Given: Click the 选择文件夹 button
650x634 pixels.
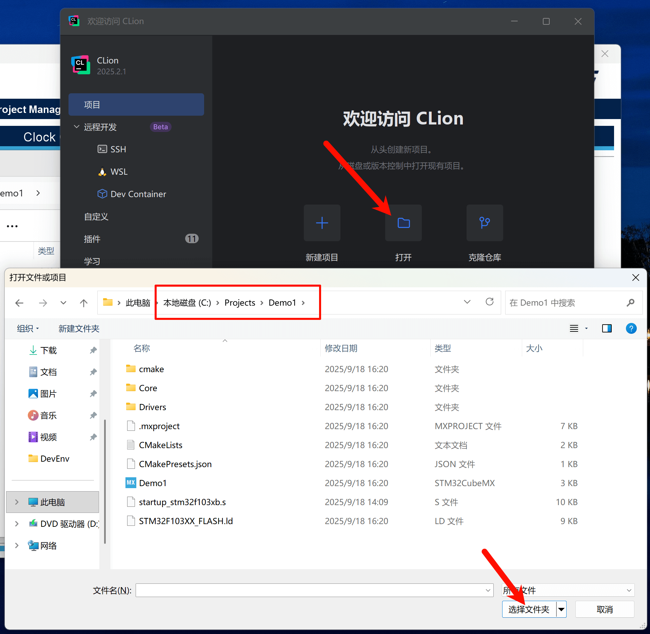Looking at the screenshot, I should [529, 610].
